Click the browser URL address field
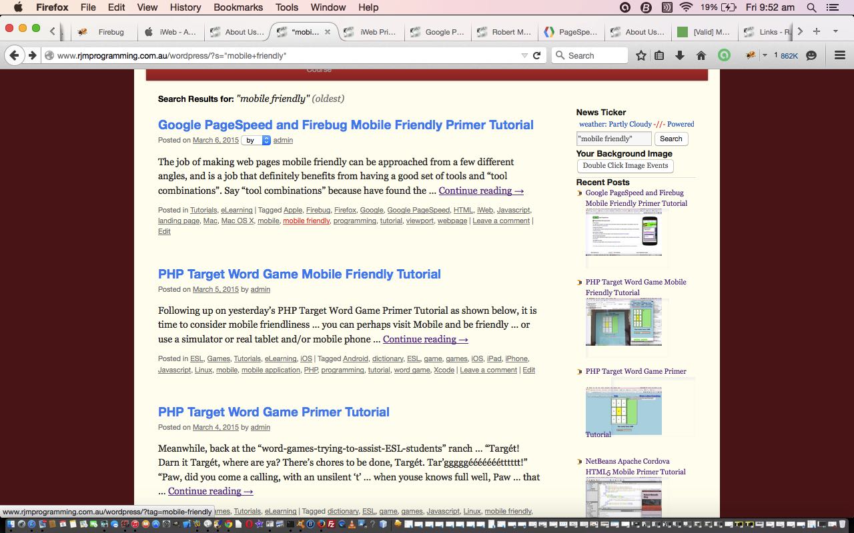Image resolution: width=854 pixels, height=533 pixels. click(x=287, y=56)
